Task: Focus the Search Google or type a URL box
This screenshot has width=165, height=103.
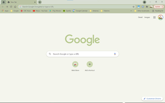Action: [x=82, y=54]
